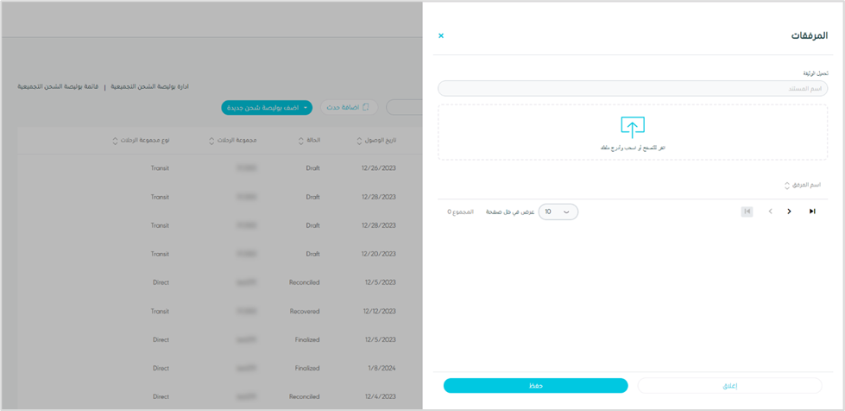
Task: Sort attachments by اسم المرفق column
Action: [x=787, y=186]
